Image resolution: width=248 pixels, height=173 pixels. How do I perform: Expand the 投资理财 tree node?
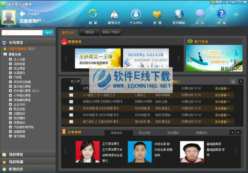tap(10, 118)
